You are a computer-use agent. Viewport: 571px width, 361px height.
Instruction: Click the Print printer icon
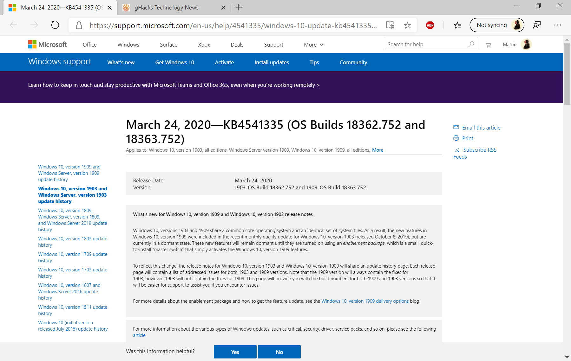click(456, 138)
